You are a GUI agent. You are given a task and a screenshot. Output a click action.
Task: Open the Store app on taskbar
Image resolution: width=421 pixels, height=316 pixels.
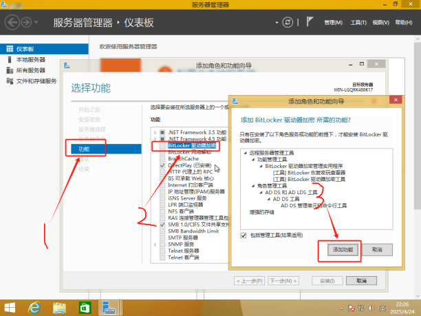(x=85, y=308)
